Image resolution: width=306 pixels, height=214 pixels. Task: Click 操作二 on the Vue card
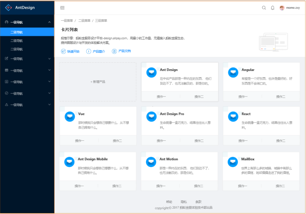tap(117, 141)
